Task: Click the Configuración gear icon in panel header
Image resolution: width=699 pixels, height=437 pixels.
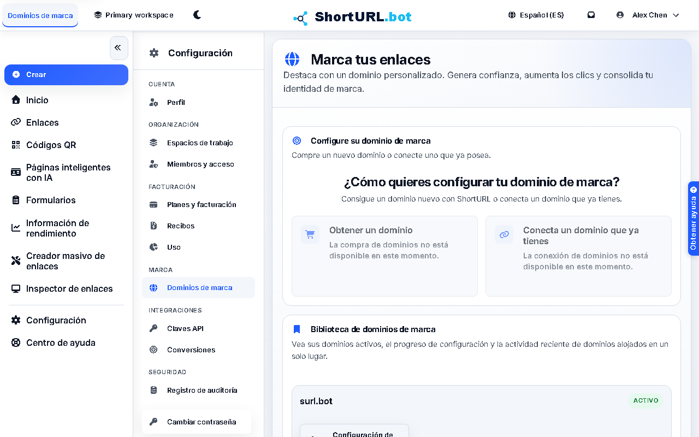Action: tap(154, 53)
